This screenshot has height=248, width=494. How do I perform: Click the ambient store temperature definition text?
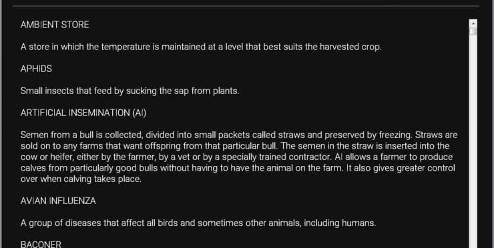click(201, 47)
